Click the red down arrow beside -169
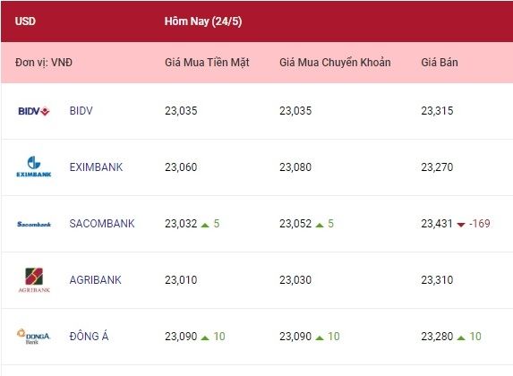Screen dimensions: 513x376 pos(461,225)
